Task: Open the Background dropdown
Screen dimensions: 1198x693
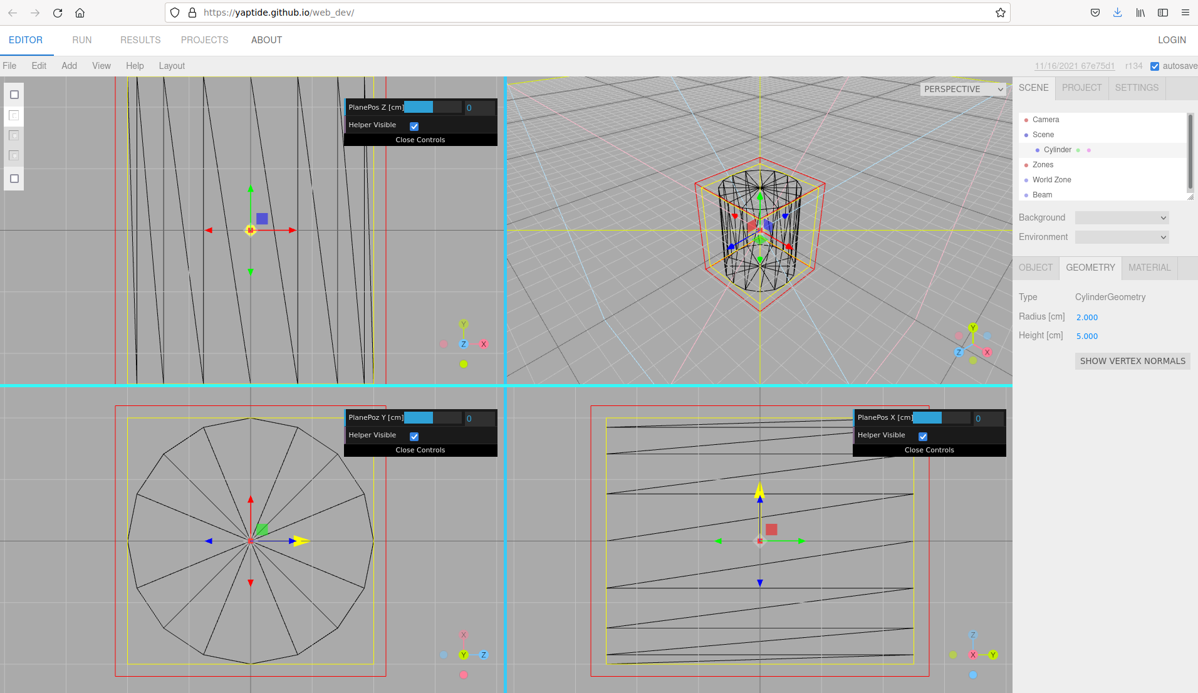Action: pos(1121,217)
